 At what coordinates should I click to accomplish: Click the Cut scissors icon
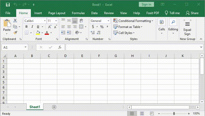15,20
